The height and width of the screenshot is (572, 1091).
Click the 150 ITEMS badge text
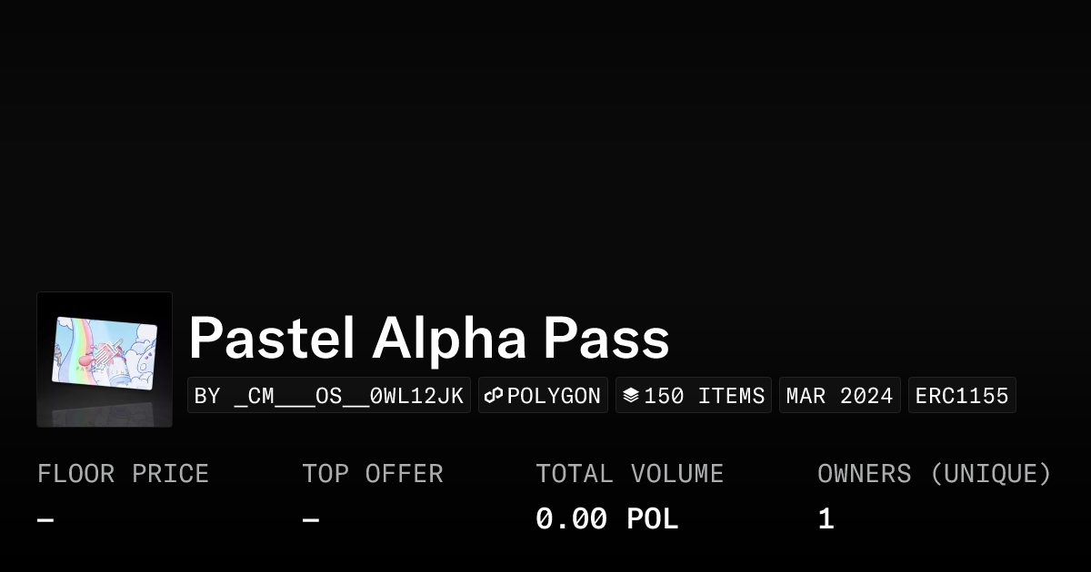tap(705, 396)
